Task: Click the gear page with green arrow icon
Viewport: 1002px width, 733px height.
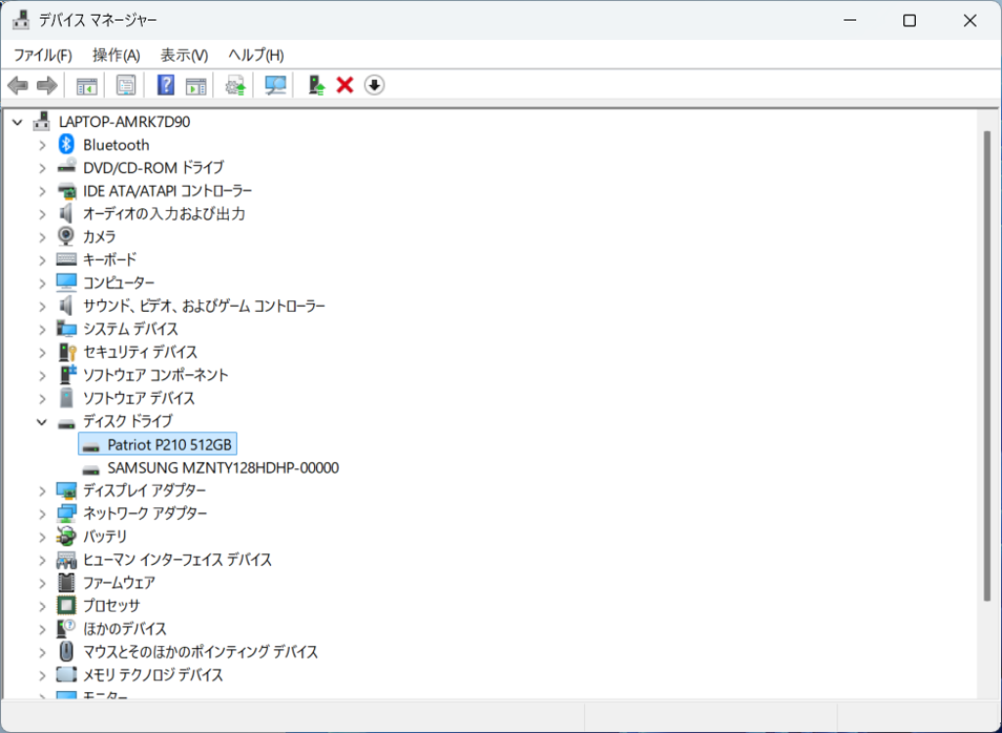Action: [x=235, y=86]
